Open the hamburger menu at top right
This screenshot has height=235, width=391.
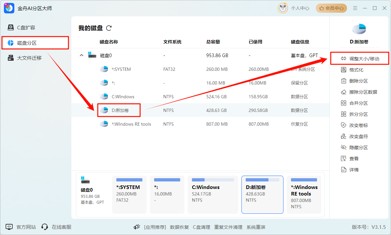355,8
